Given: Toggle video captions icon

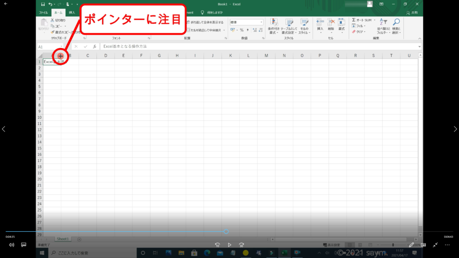Looking at the screenshot, I should [x=24, y=245].
